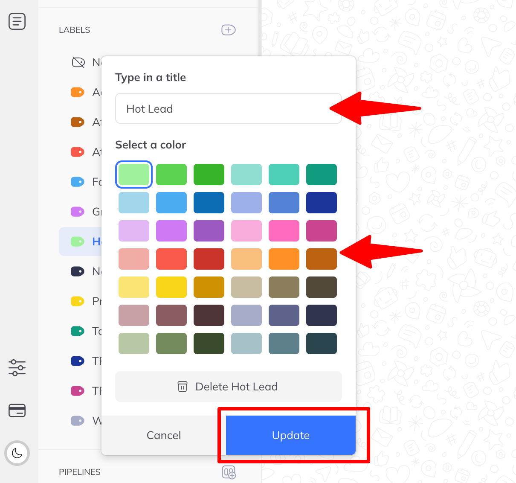Pick the periwinkle swatch
The height and width of the screenshot is (483, 516).
pos(246,203)
